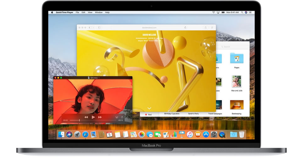Play the Girl.mov video
Viewport: 304px width, 158px height.
(93, 117)
